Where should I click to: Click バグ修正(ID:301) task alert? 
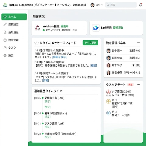coord(121,92)
